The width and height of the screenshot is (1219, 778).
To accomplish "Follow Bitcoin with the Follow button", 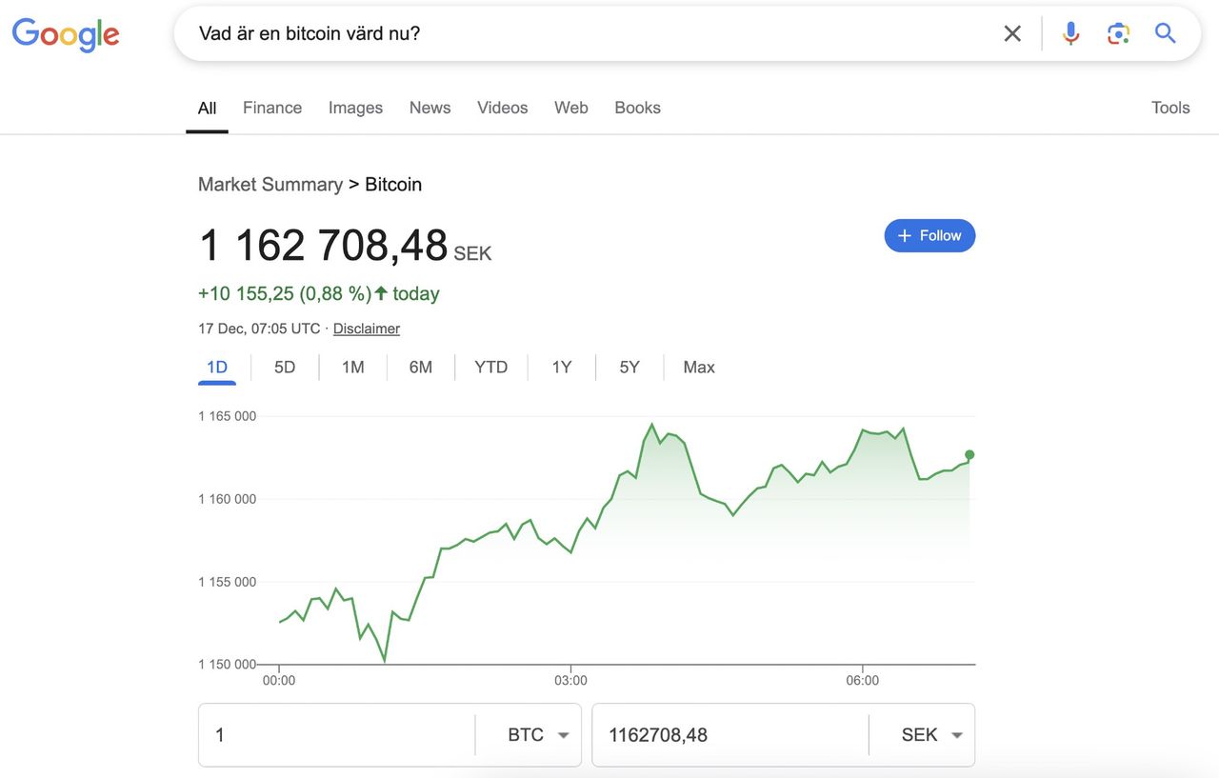I will coord(929,235).
